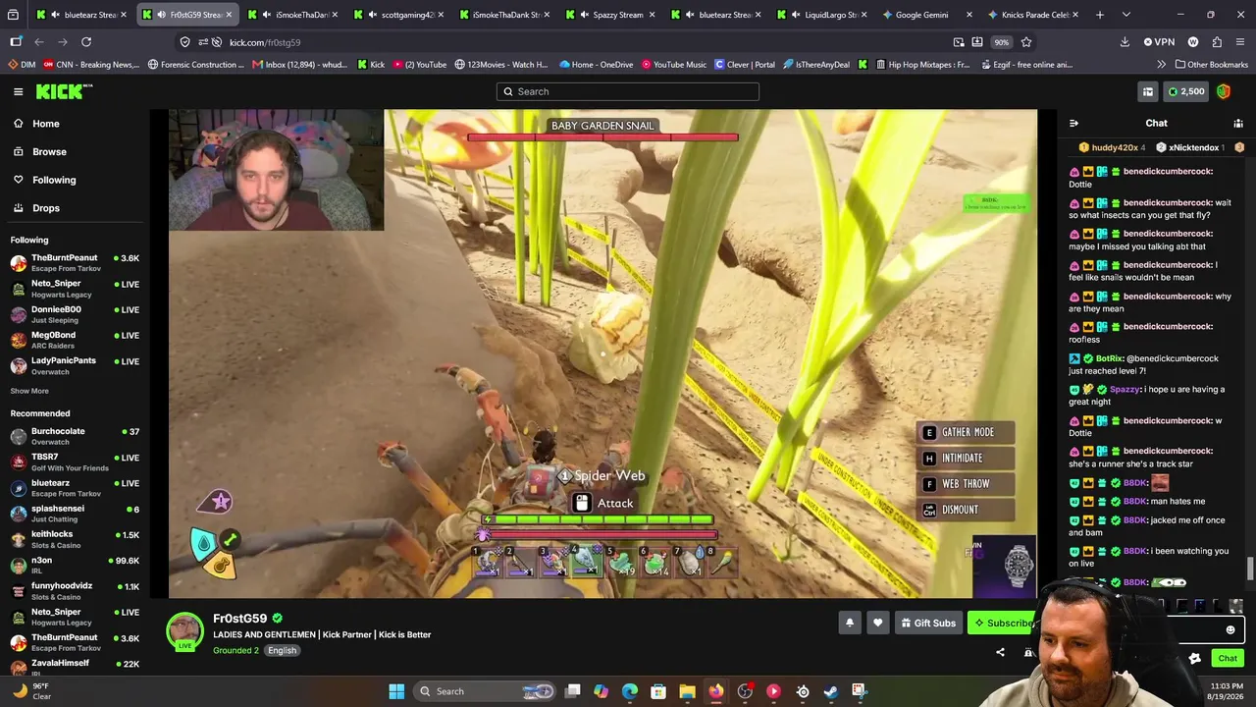Open the Kick sidebar hamburger menu
Screen dimensions: 1256x707
[18, 91]
